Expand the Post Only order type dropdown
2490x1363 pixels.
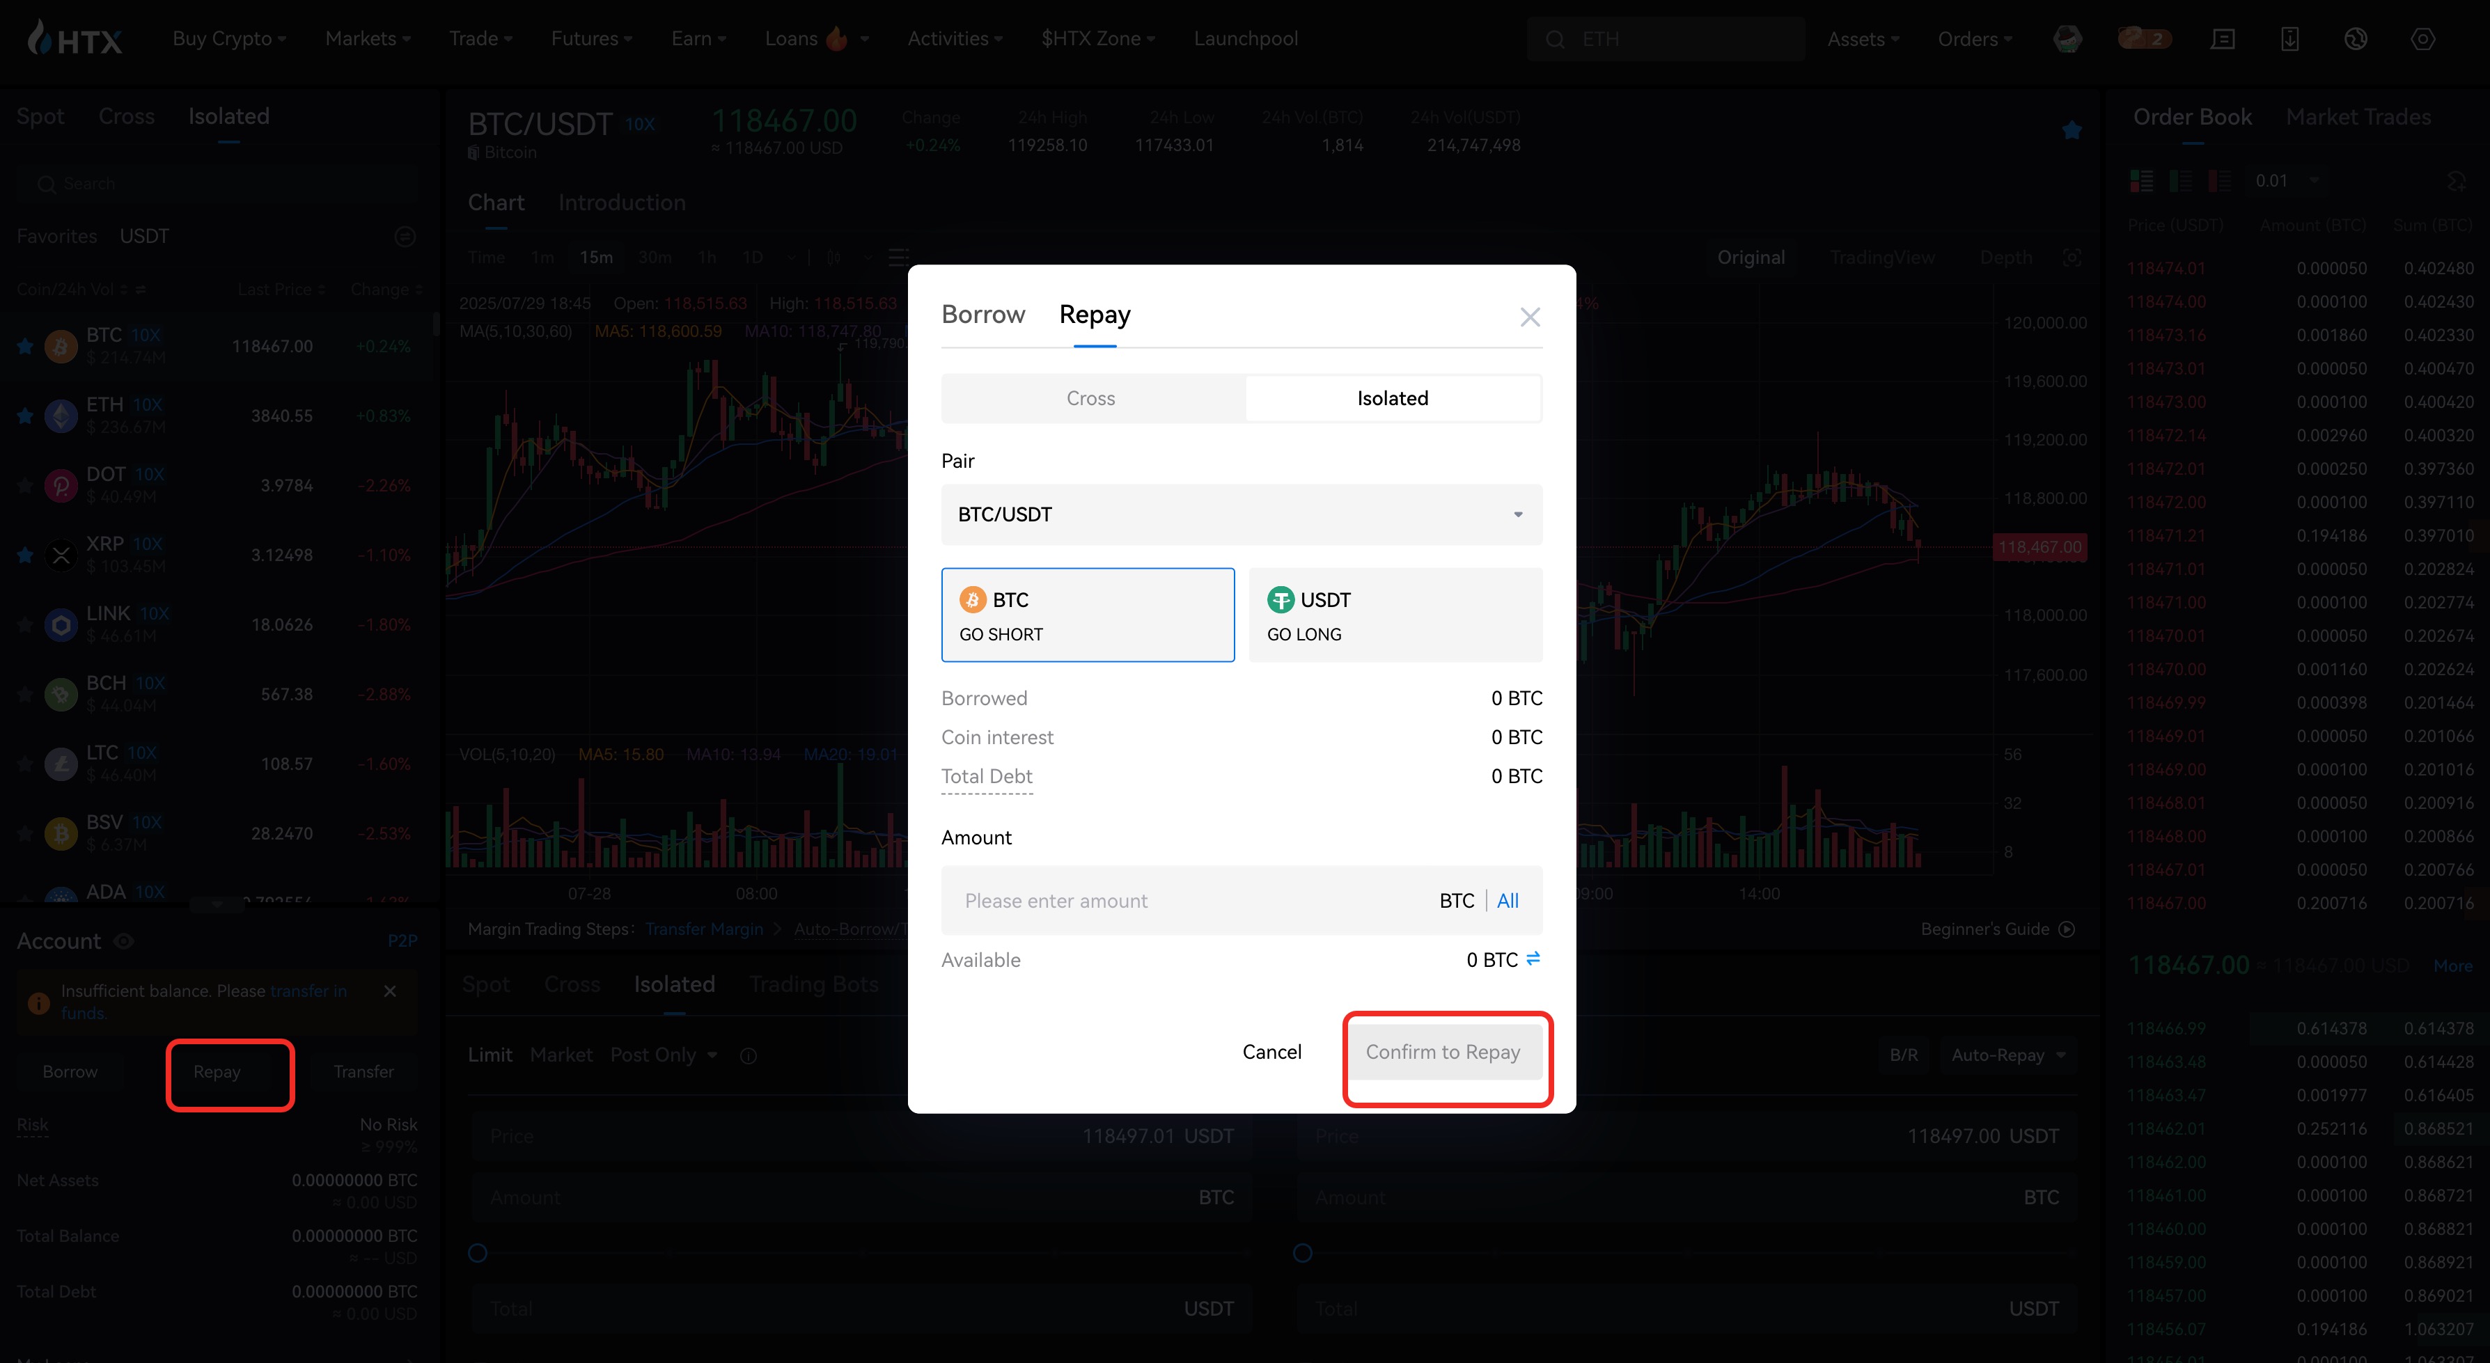pos(664,1055)
